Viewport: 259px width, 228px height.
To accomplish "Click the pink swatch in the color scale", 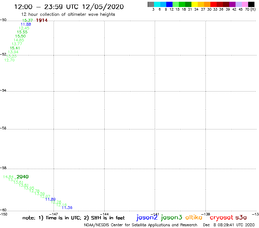I will coord(245,4).
